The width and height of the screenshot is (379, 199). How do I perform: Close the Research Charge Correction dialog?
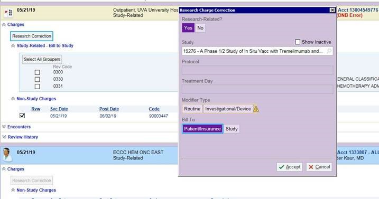coord(332,10)
